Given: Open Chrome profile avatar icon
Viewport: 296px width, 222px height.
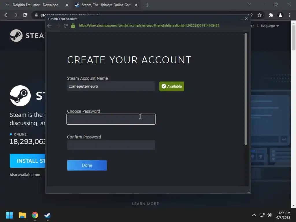Looking at the screenshot, I should point(280,15).
